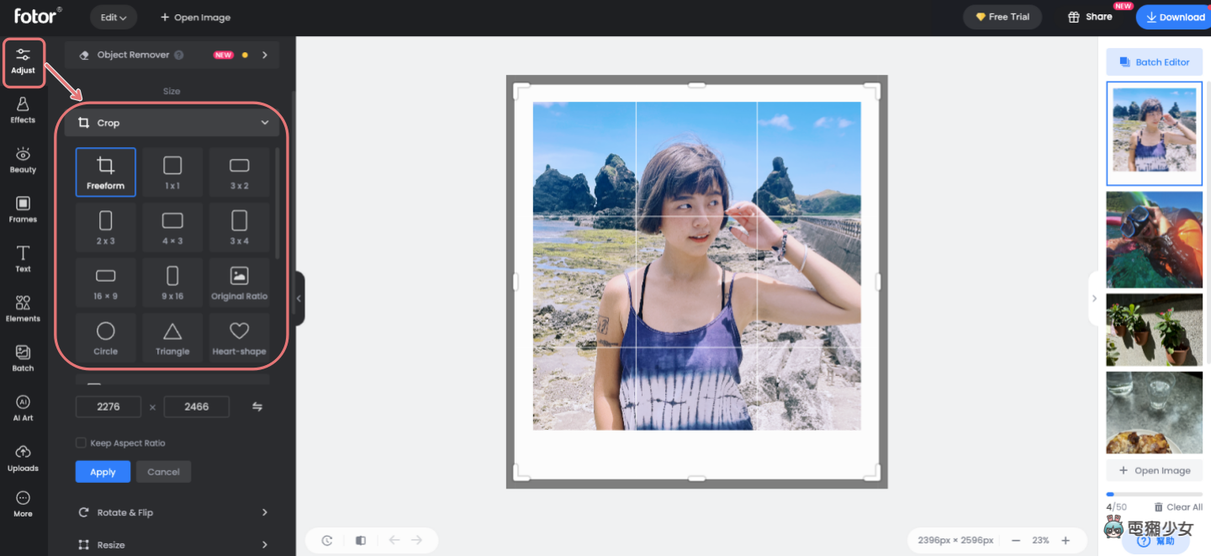Switch to the Batch Editor
Image resolution: width=1211 pixels, height=556 pixels.
coord(1154,61)
